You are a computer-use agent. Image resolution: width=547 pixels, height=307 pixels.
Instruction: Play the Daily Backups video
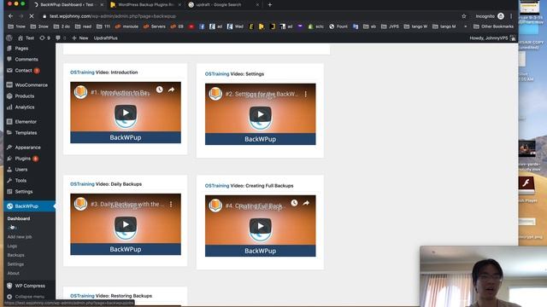126,224
